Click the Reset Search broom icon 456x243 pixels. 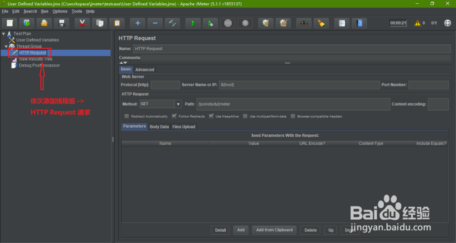[x=321, y=23]
